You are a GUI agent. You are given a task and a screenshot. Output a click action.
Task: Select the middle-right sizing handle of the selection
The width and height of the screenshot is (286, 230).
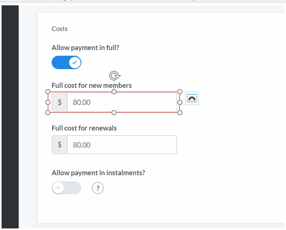[180, 102]
